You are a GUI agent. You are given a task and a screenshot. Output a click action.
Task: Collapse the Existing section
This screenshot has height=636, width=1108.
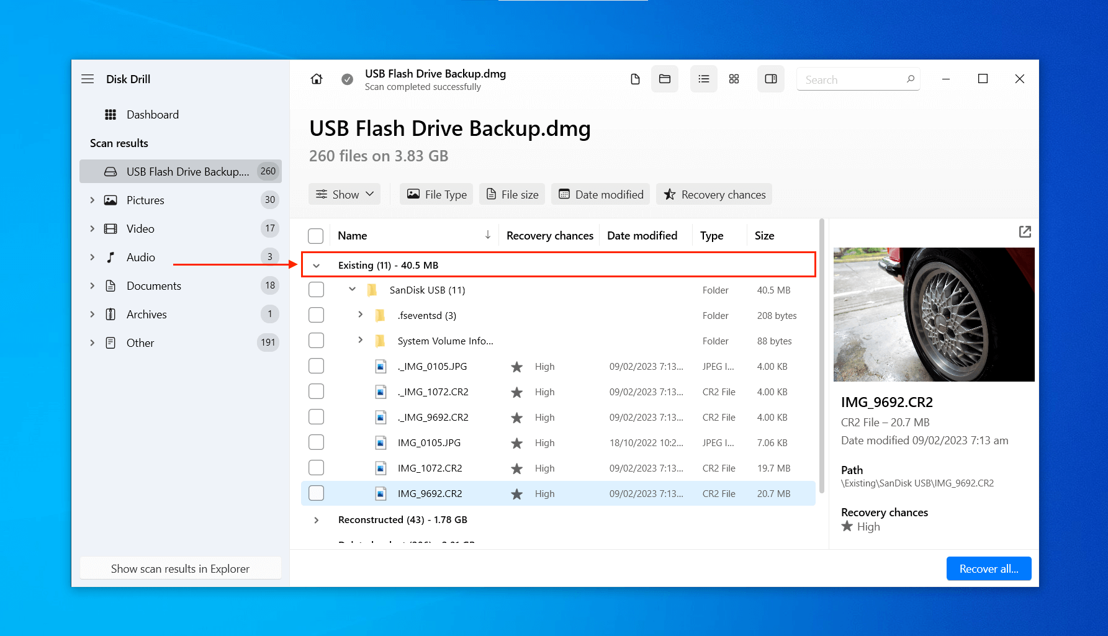pos(317,265)
